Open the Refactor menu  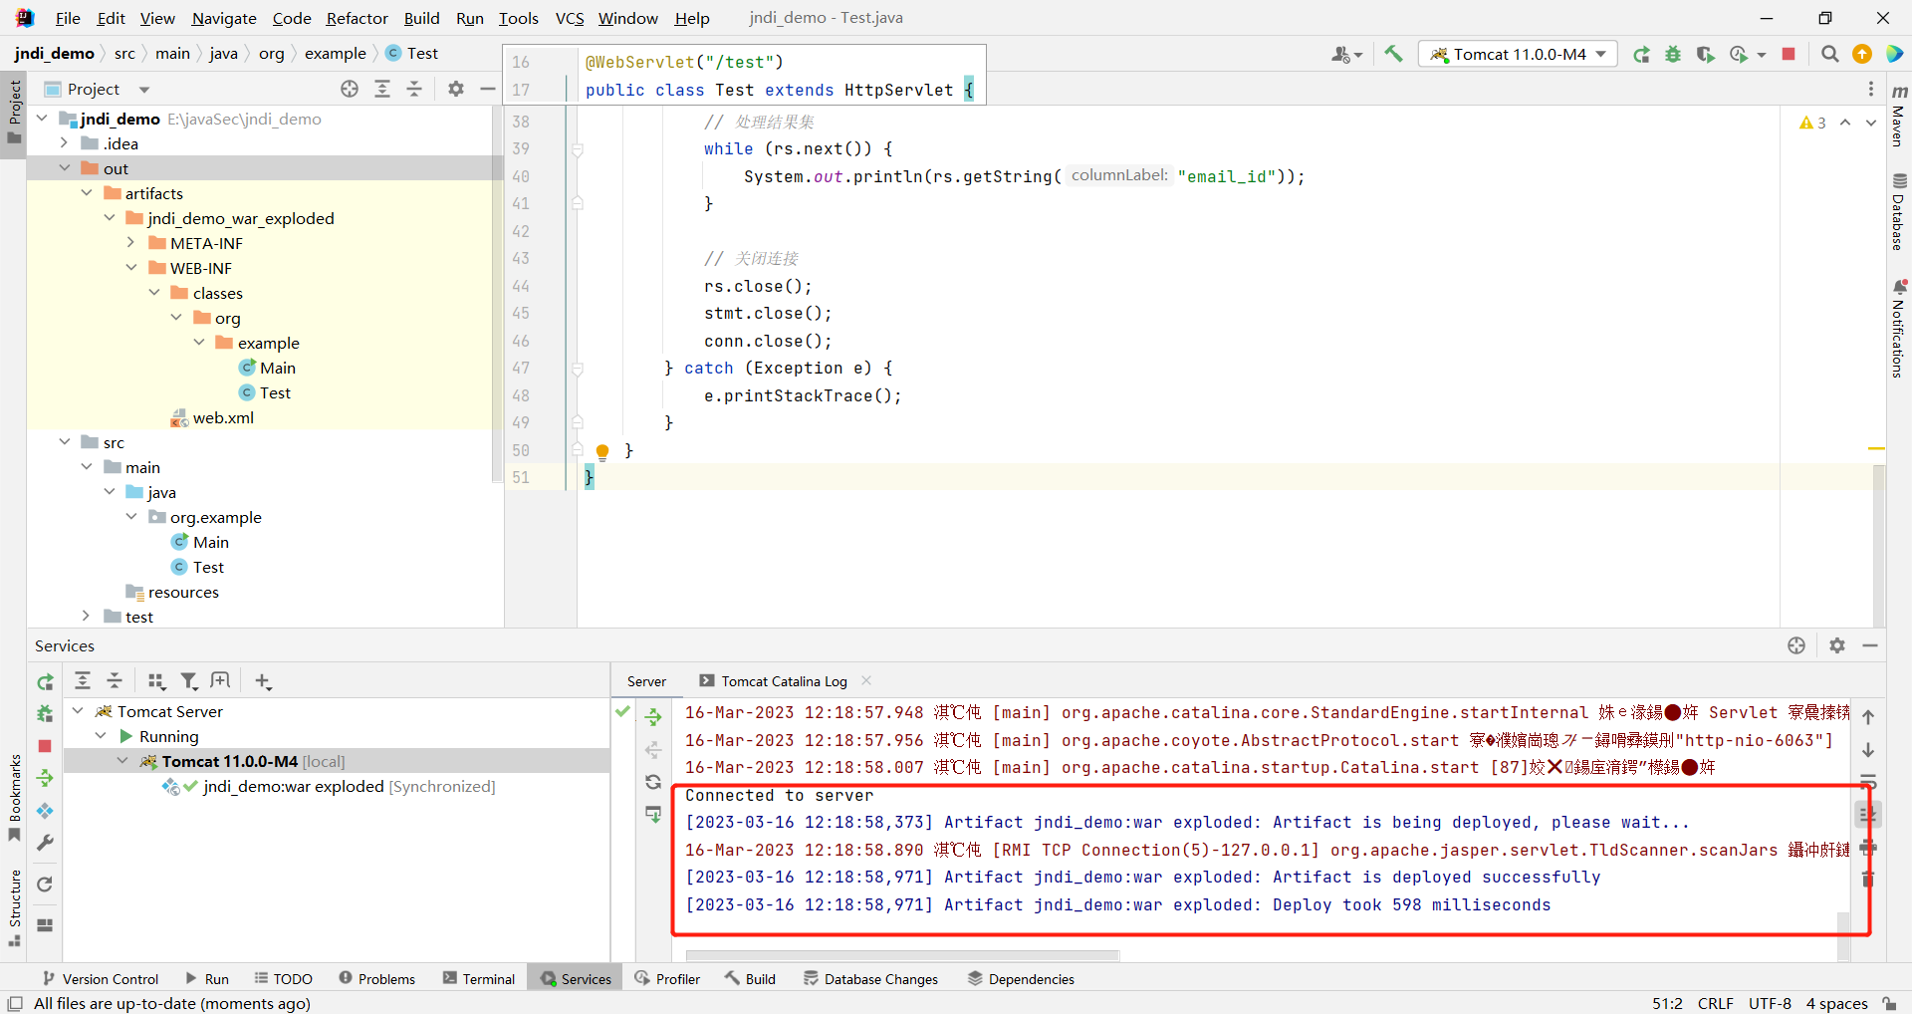pos(357,18)
